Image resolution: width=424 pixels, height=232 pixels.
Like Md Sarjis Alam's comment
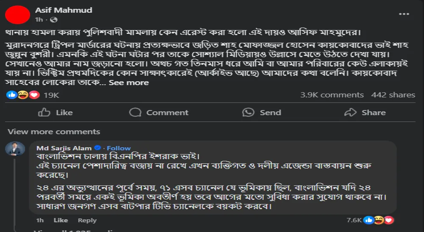pos(61,220)
